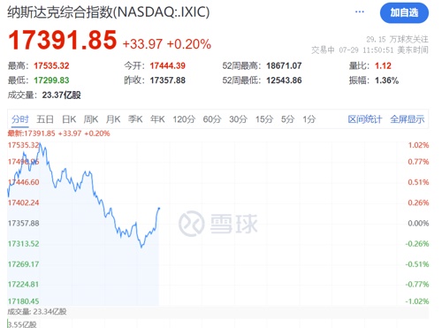Open the 年K yearly chart tab
Image resolution: width=442 pixels, height=328 pixels.
[x=157, y=119]
